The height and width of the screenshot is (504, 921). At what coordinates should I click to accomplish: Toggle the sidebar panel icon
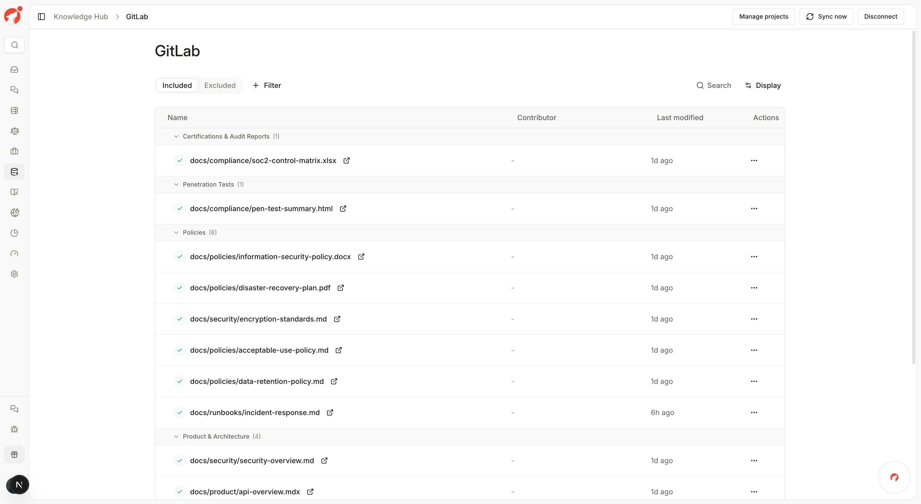click(x=41, y=16)
